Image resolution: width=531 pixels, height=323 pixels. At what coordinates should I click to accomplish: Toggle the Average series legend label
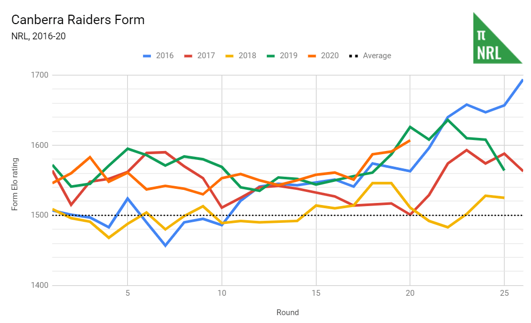click(x=377, y=56)
